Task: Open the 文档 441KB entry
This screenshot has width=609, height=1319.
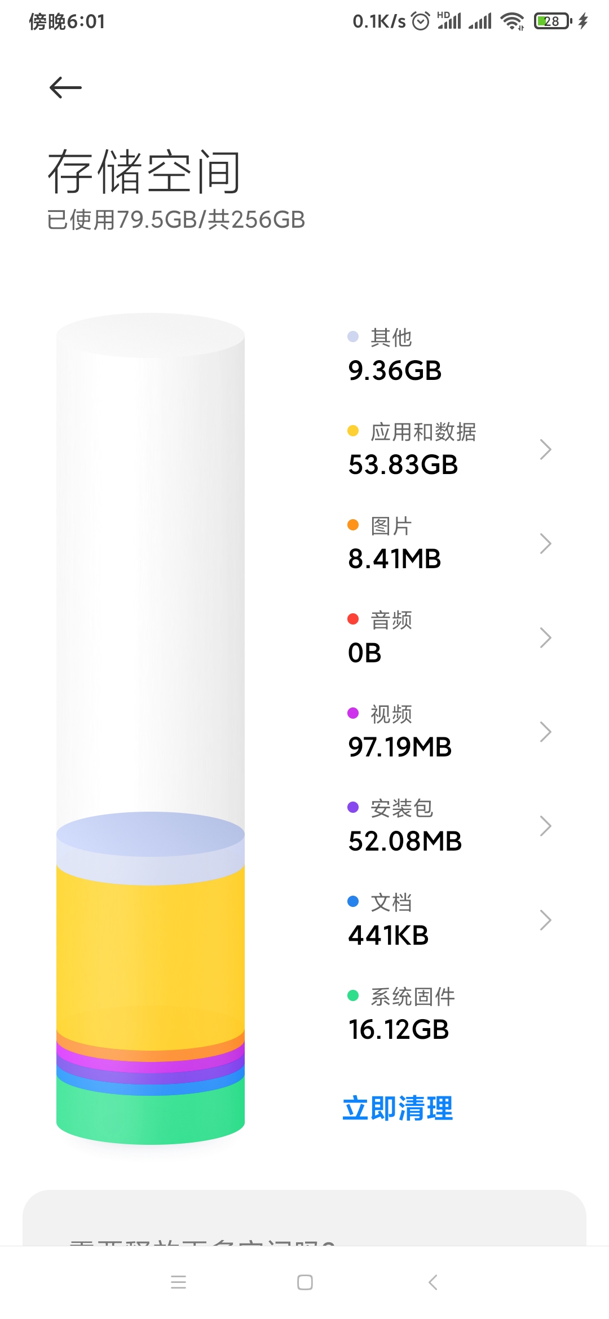Action: pyautogui.click(x=449, y=920)
